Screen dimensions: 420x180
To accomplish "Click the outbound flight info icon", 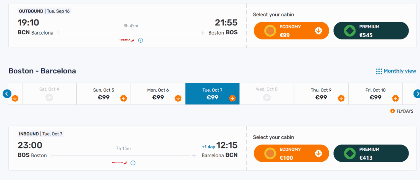I will (141, 40).
